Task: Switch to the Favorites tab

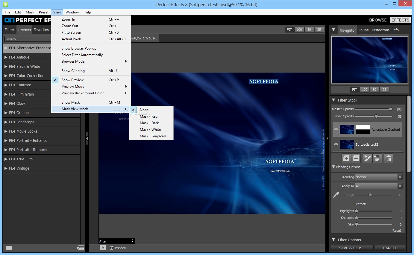Action: [x=41, y=30]
